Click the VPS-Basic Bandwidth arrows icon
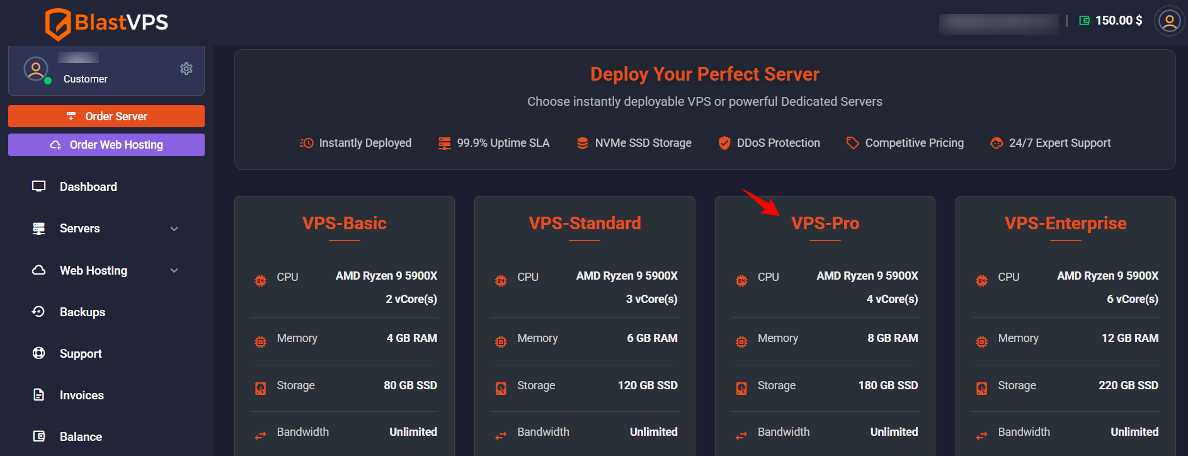 [x=260, y=436]
